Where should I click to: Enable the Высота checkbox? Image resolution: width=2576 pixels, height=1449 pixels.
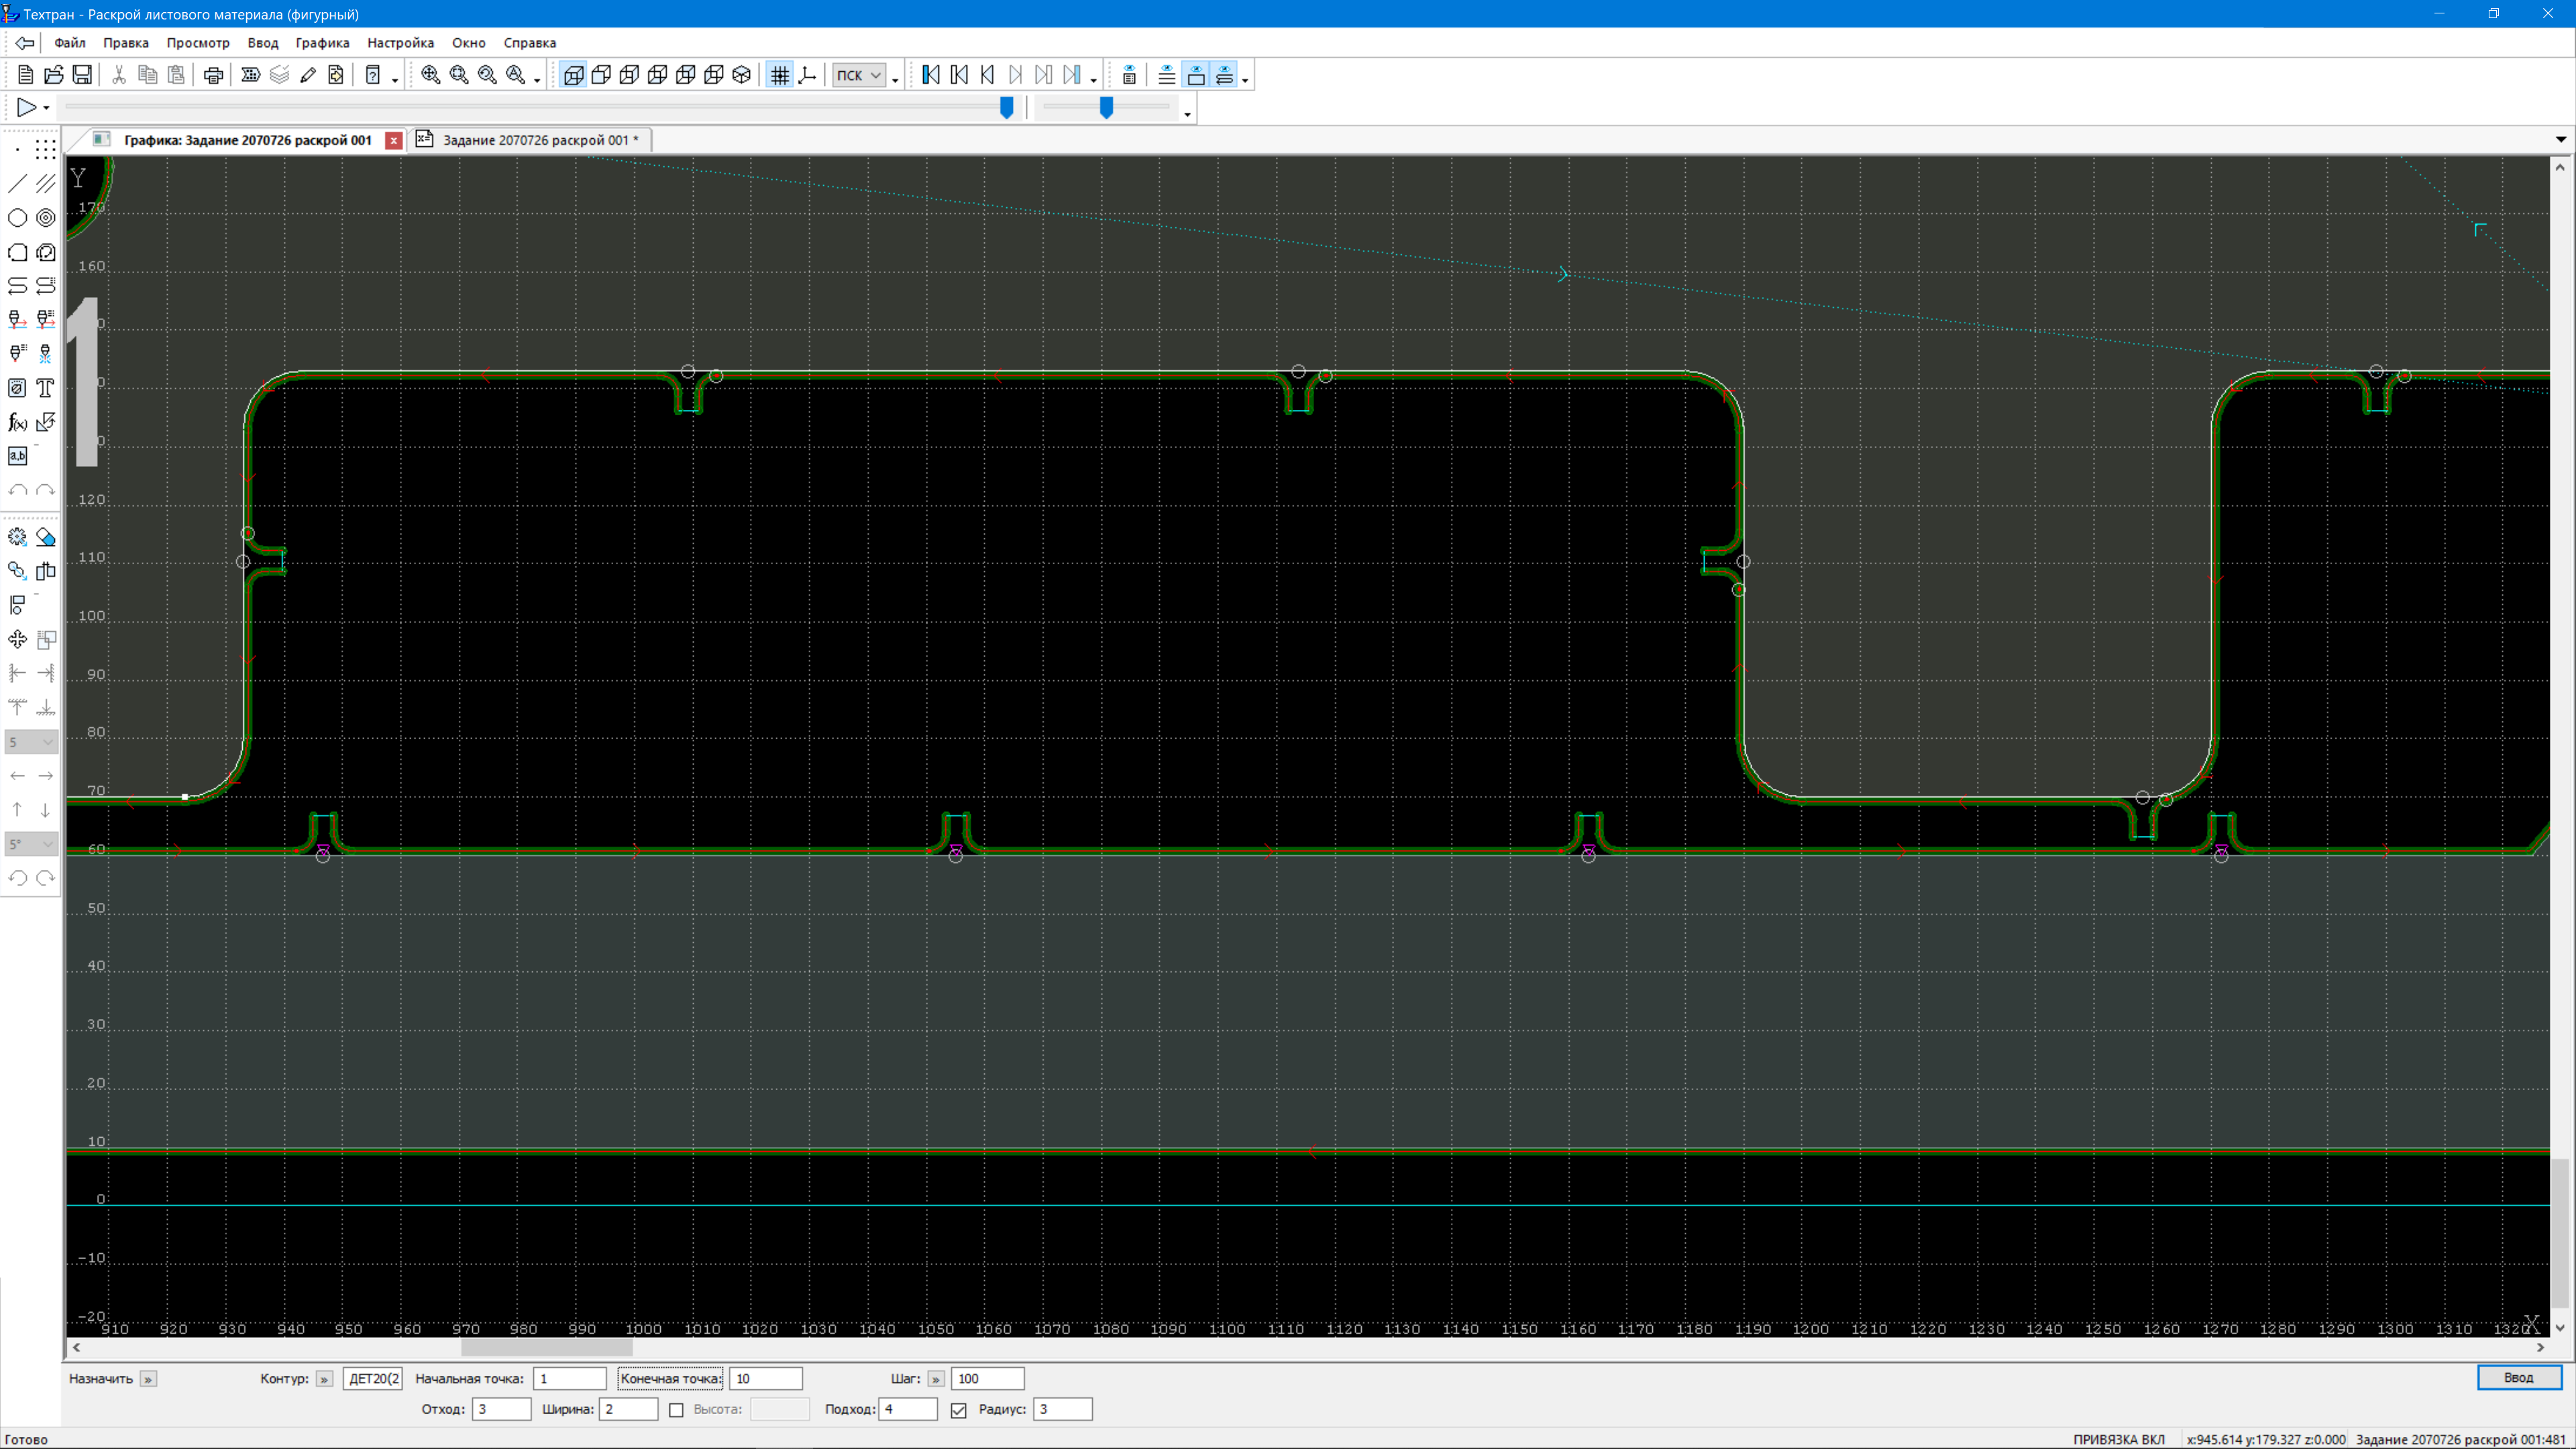coord(676,1410)
